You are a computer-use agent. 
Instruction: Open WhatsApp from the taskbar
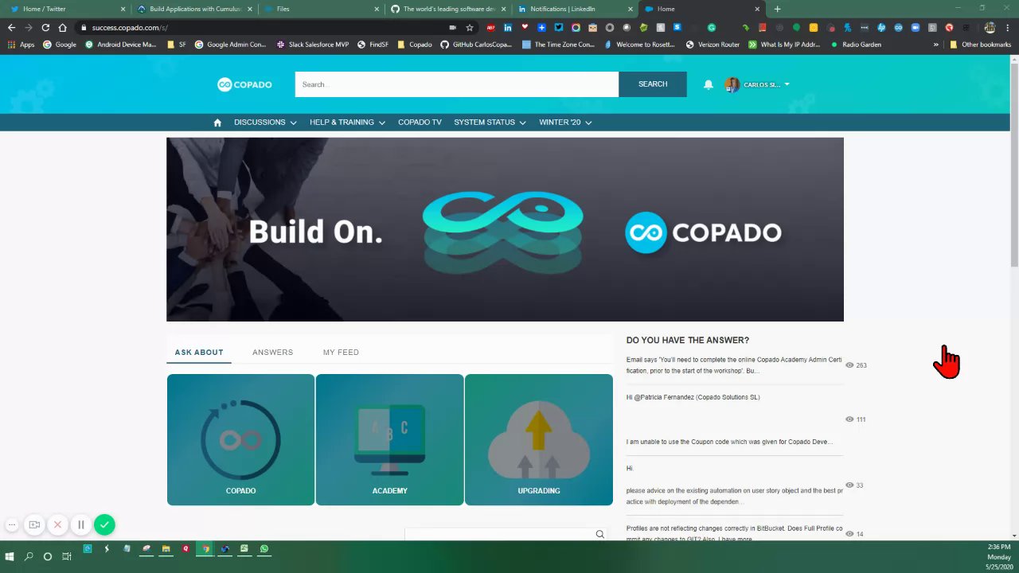264,549
